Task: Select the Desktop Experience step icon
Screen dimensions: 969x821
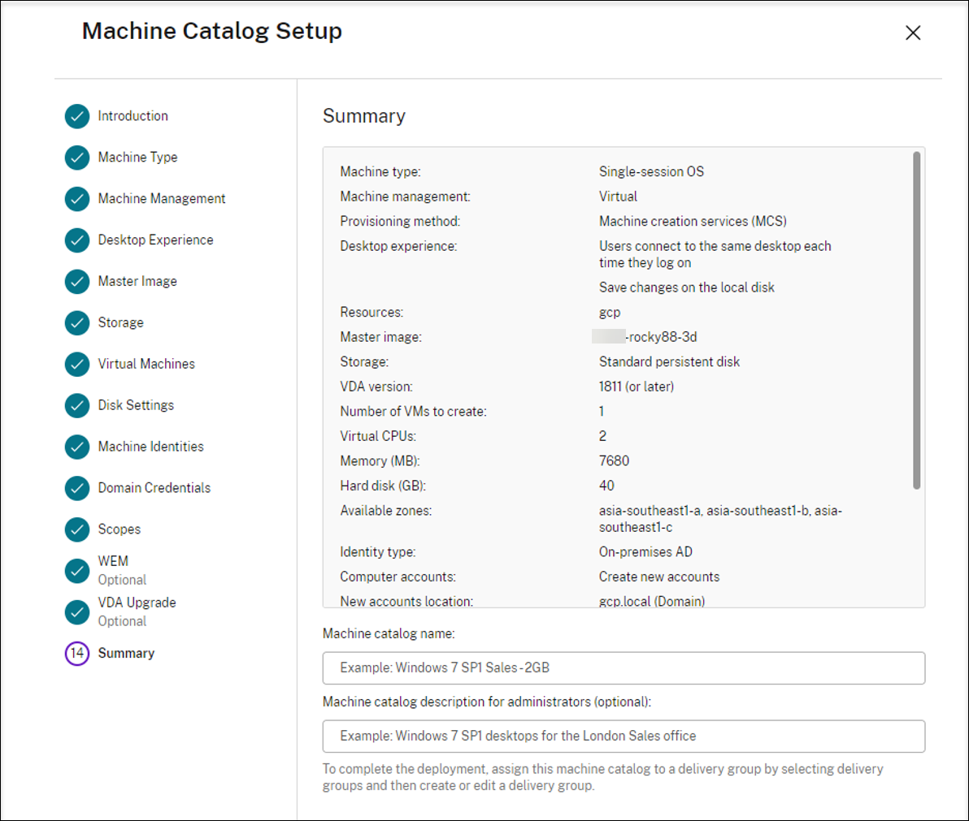Action: (x=76, y=240)
